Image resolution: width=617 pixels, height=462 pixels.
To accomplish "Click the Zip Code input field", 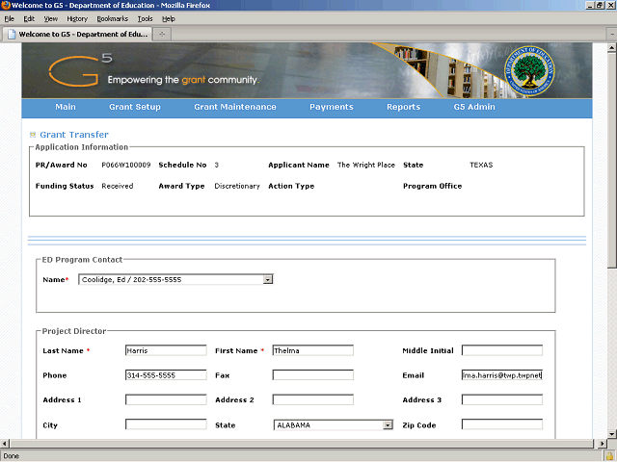I will 502,424.
